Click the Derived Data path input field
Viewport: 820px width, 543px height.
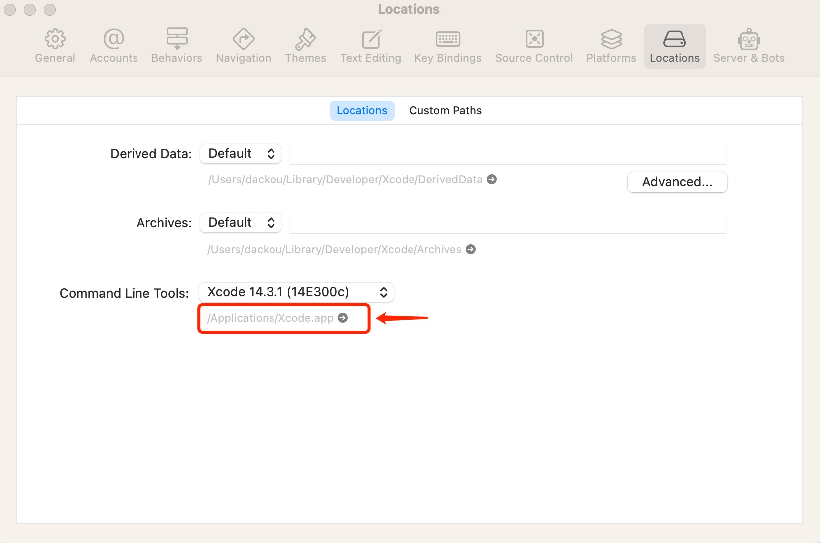[508, 154]
